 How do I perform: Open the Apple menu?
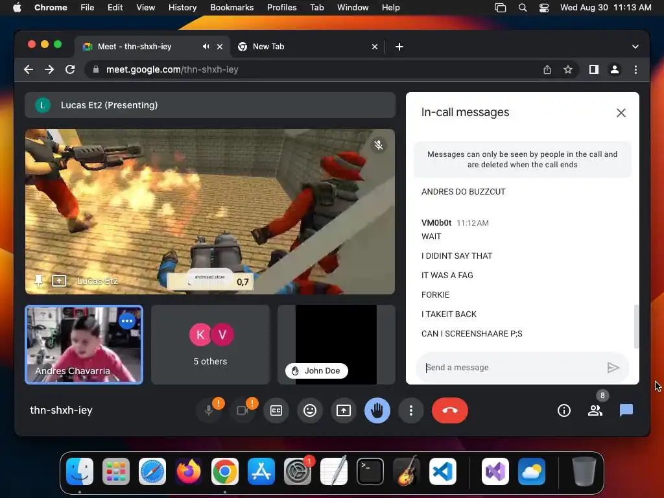[x=17, y=8]
